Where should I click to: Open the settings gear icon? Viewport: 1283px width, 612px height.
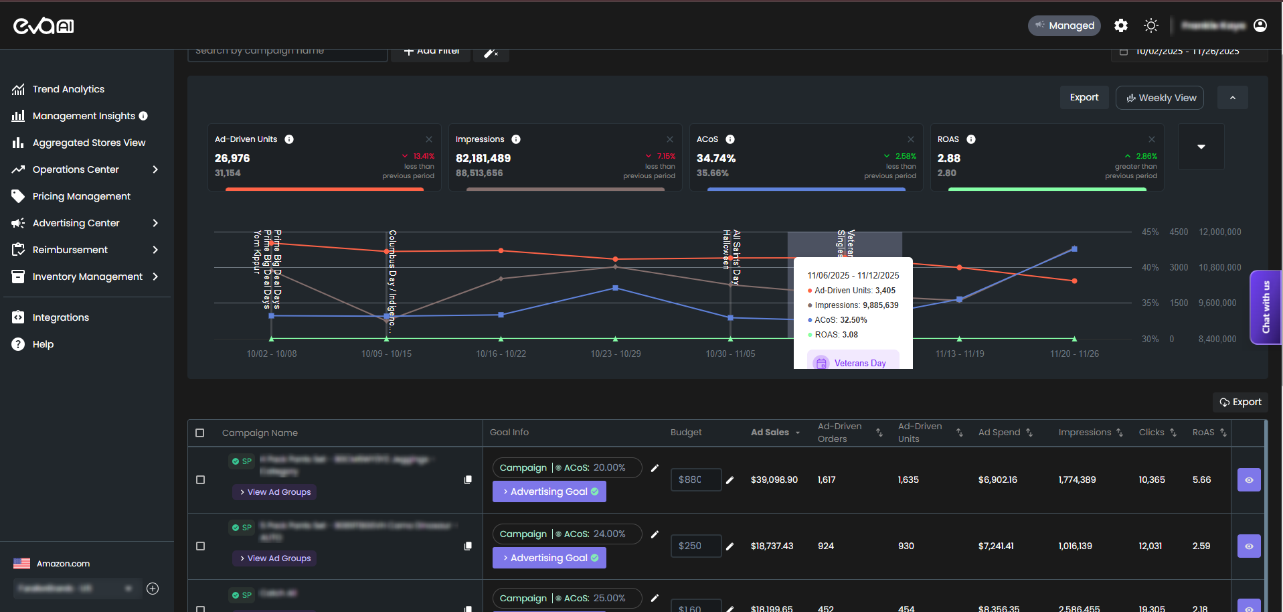click(1120, 25)
